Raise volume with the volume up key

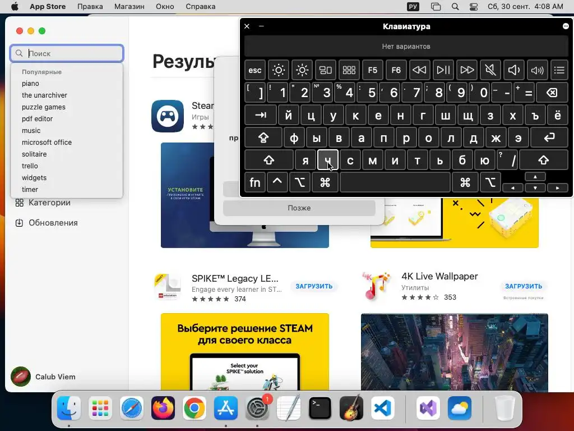[x=537, y=70]
